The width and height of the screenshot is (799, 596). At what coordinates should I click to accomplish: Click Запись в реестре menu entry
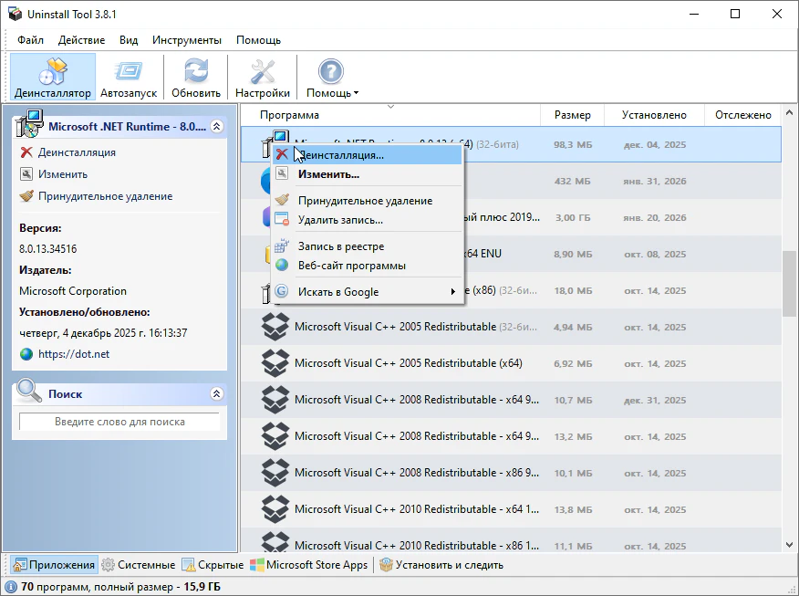point(340,246)
